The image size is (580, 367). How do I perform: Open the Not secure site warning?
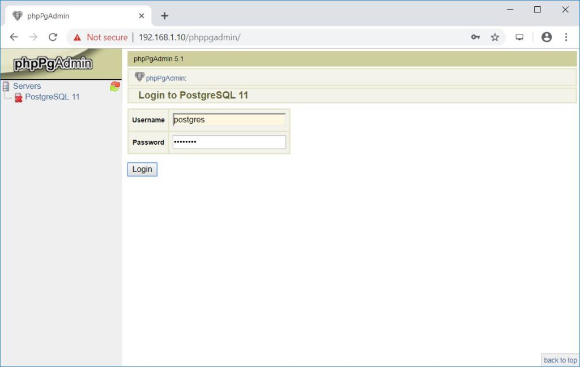pos(100,37)
